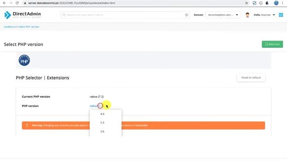
Task: Click the green Maximize button
Action: tap(272, 44)
